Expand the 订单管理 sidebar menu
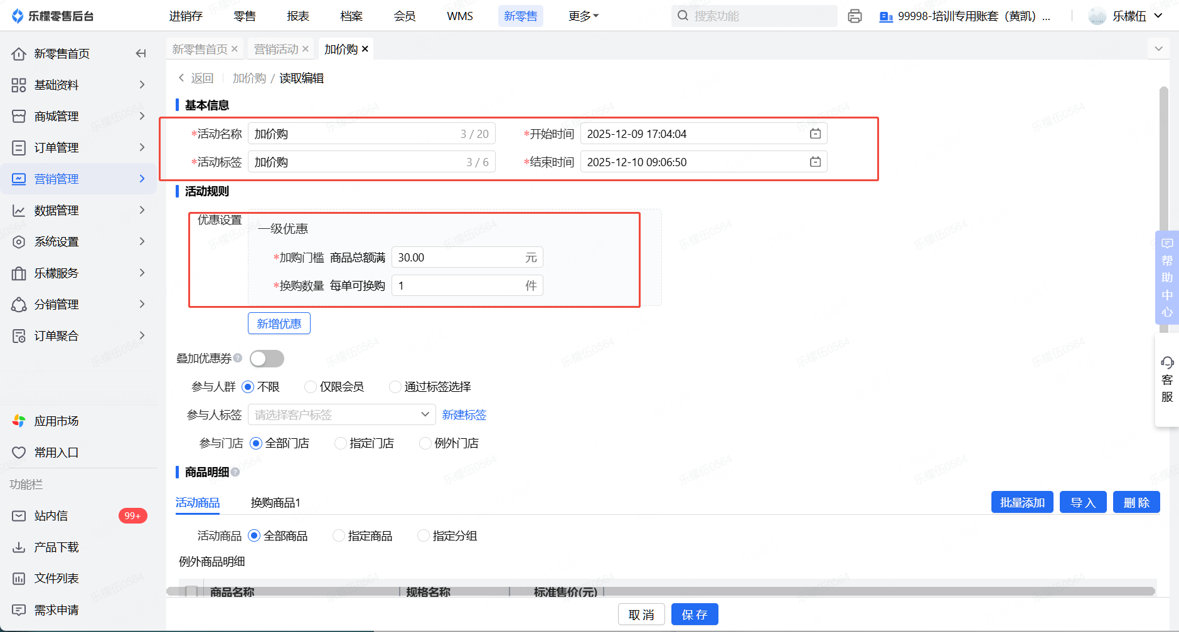The height and width of the screenshot is (632, 1179). pyautogui.click(x=142, y=147)
